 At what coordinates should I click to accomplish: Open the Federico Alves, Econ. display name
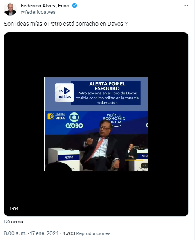(x=46, y=6)
